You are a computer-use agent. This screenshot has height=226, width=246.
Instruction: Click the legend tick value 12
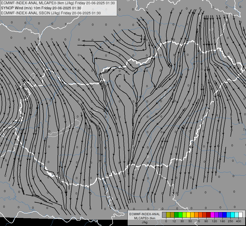tap(174, 221)
